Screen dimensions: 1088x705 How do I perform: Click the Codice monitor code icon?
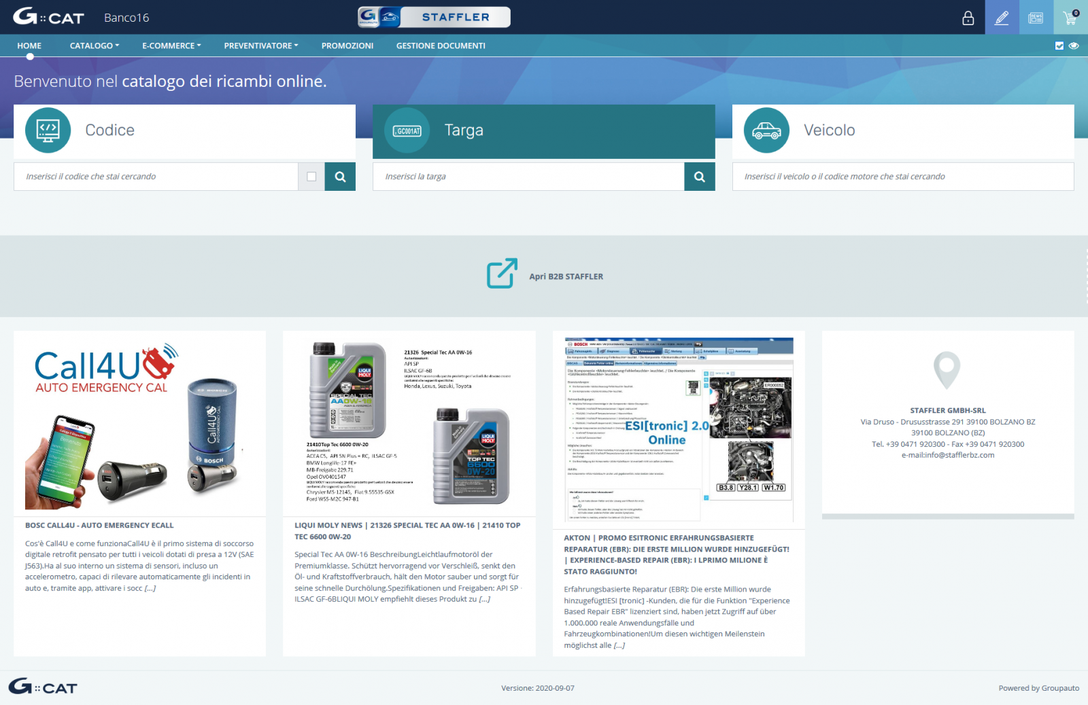[48, 130]
